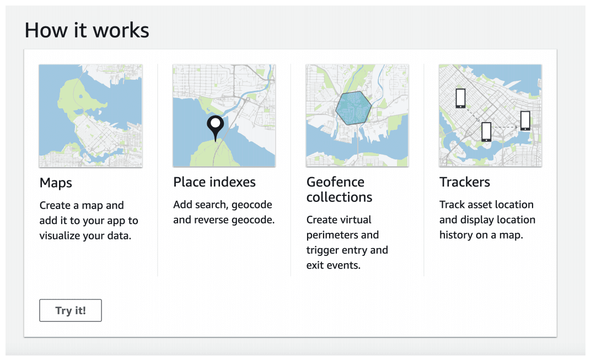Select the Place indexes heading
Image resolution: width=591 pixels, height=361 pixels.
(214, 182)
